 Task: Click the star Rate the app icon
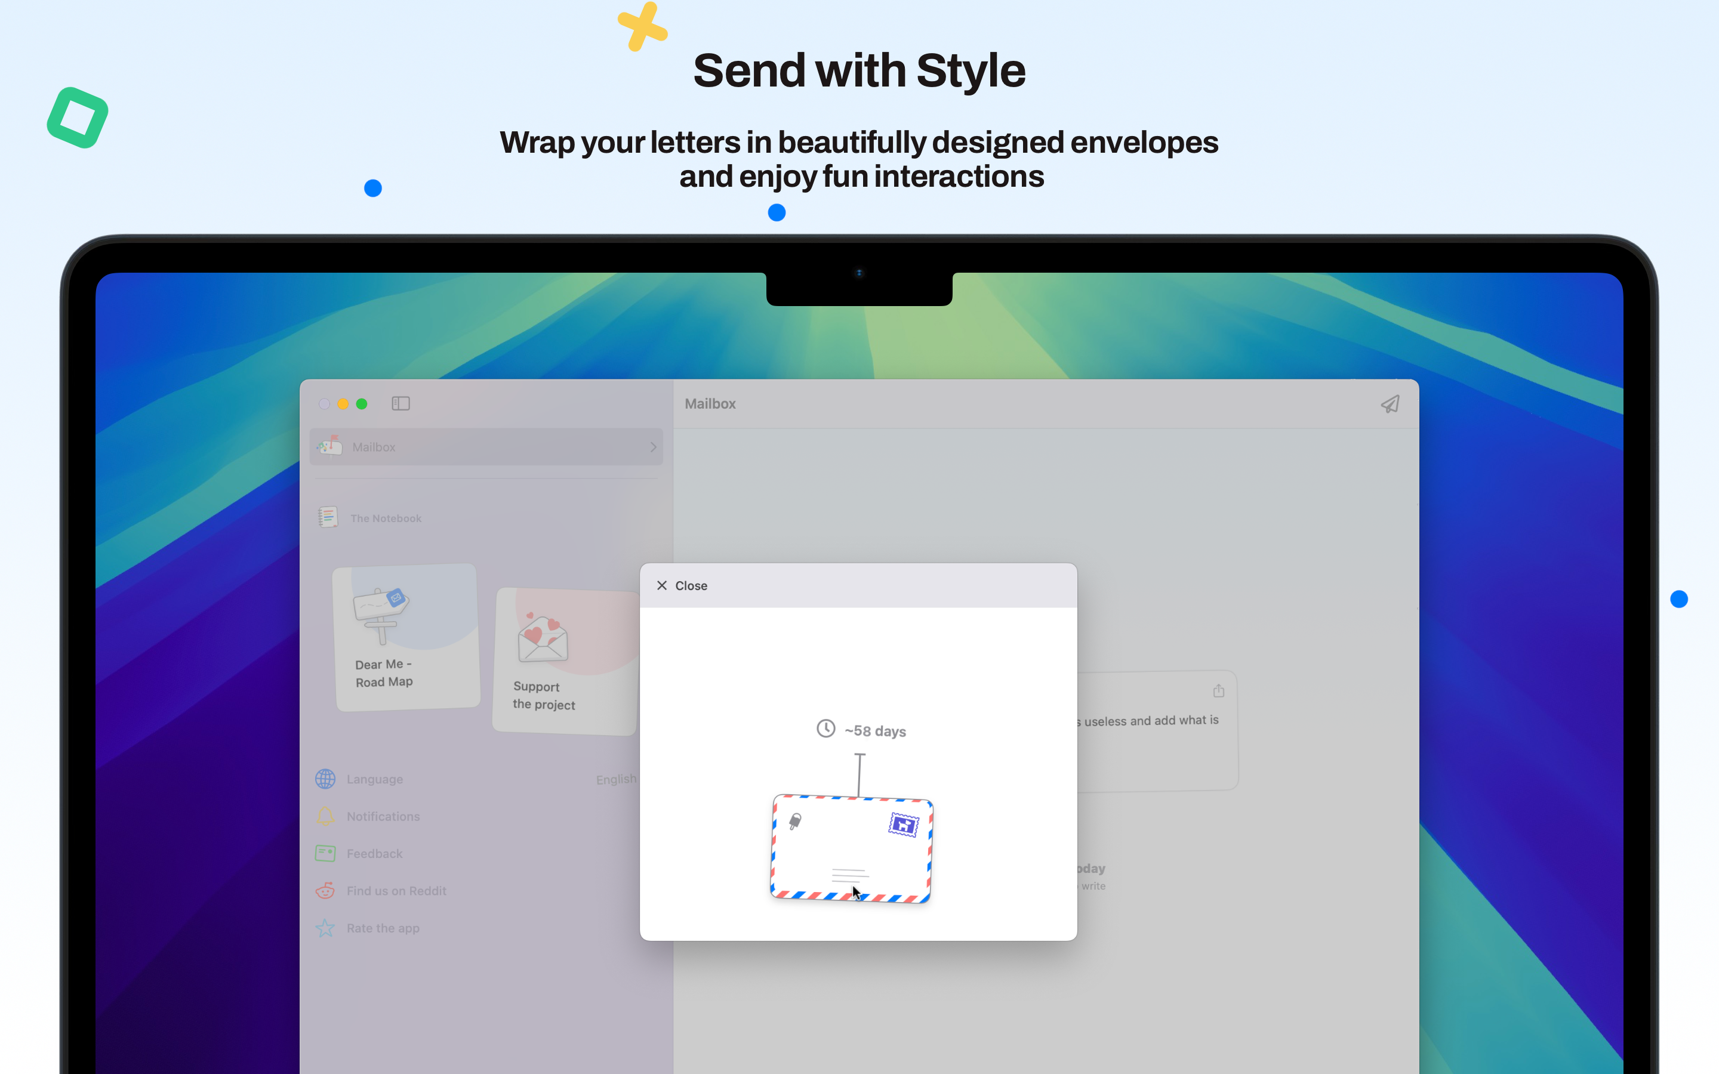point(325,928)
